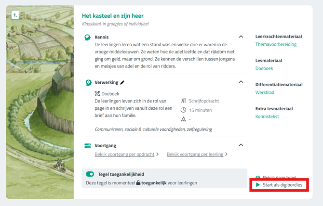Open the Doeboek link under Lesmateriaal
323x206 pixels.
[x=264, y=68]
